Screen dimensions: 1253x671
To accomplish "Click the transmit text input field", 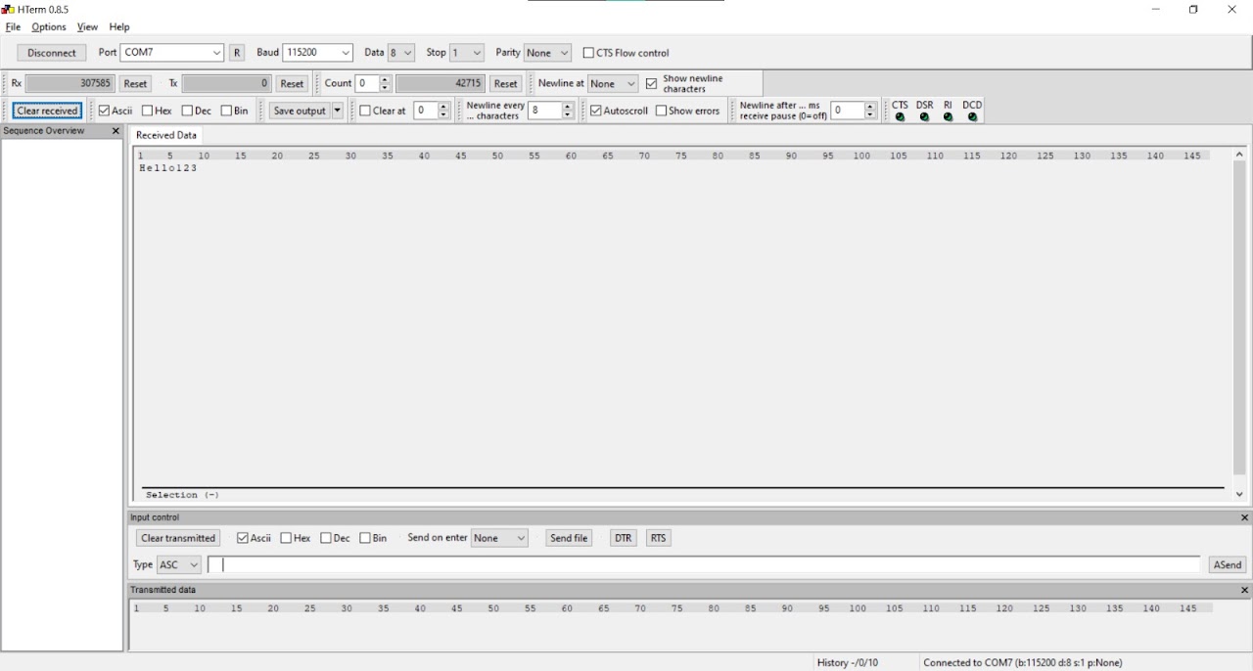I will point(704,564).
